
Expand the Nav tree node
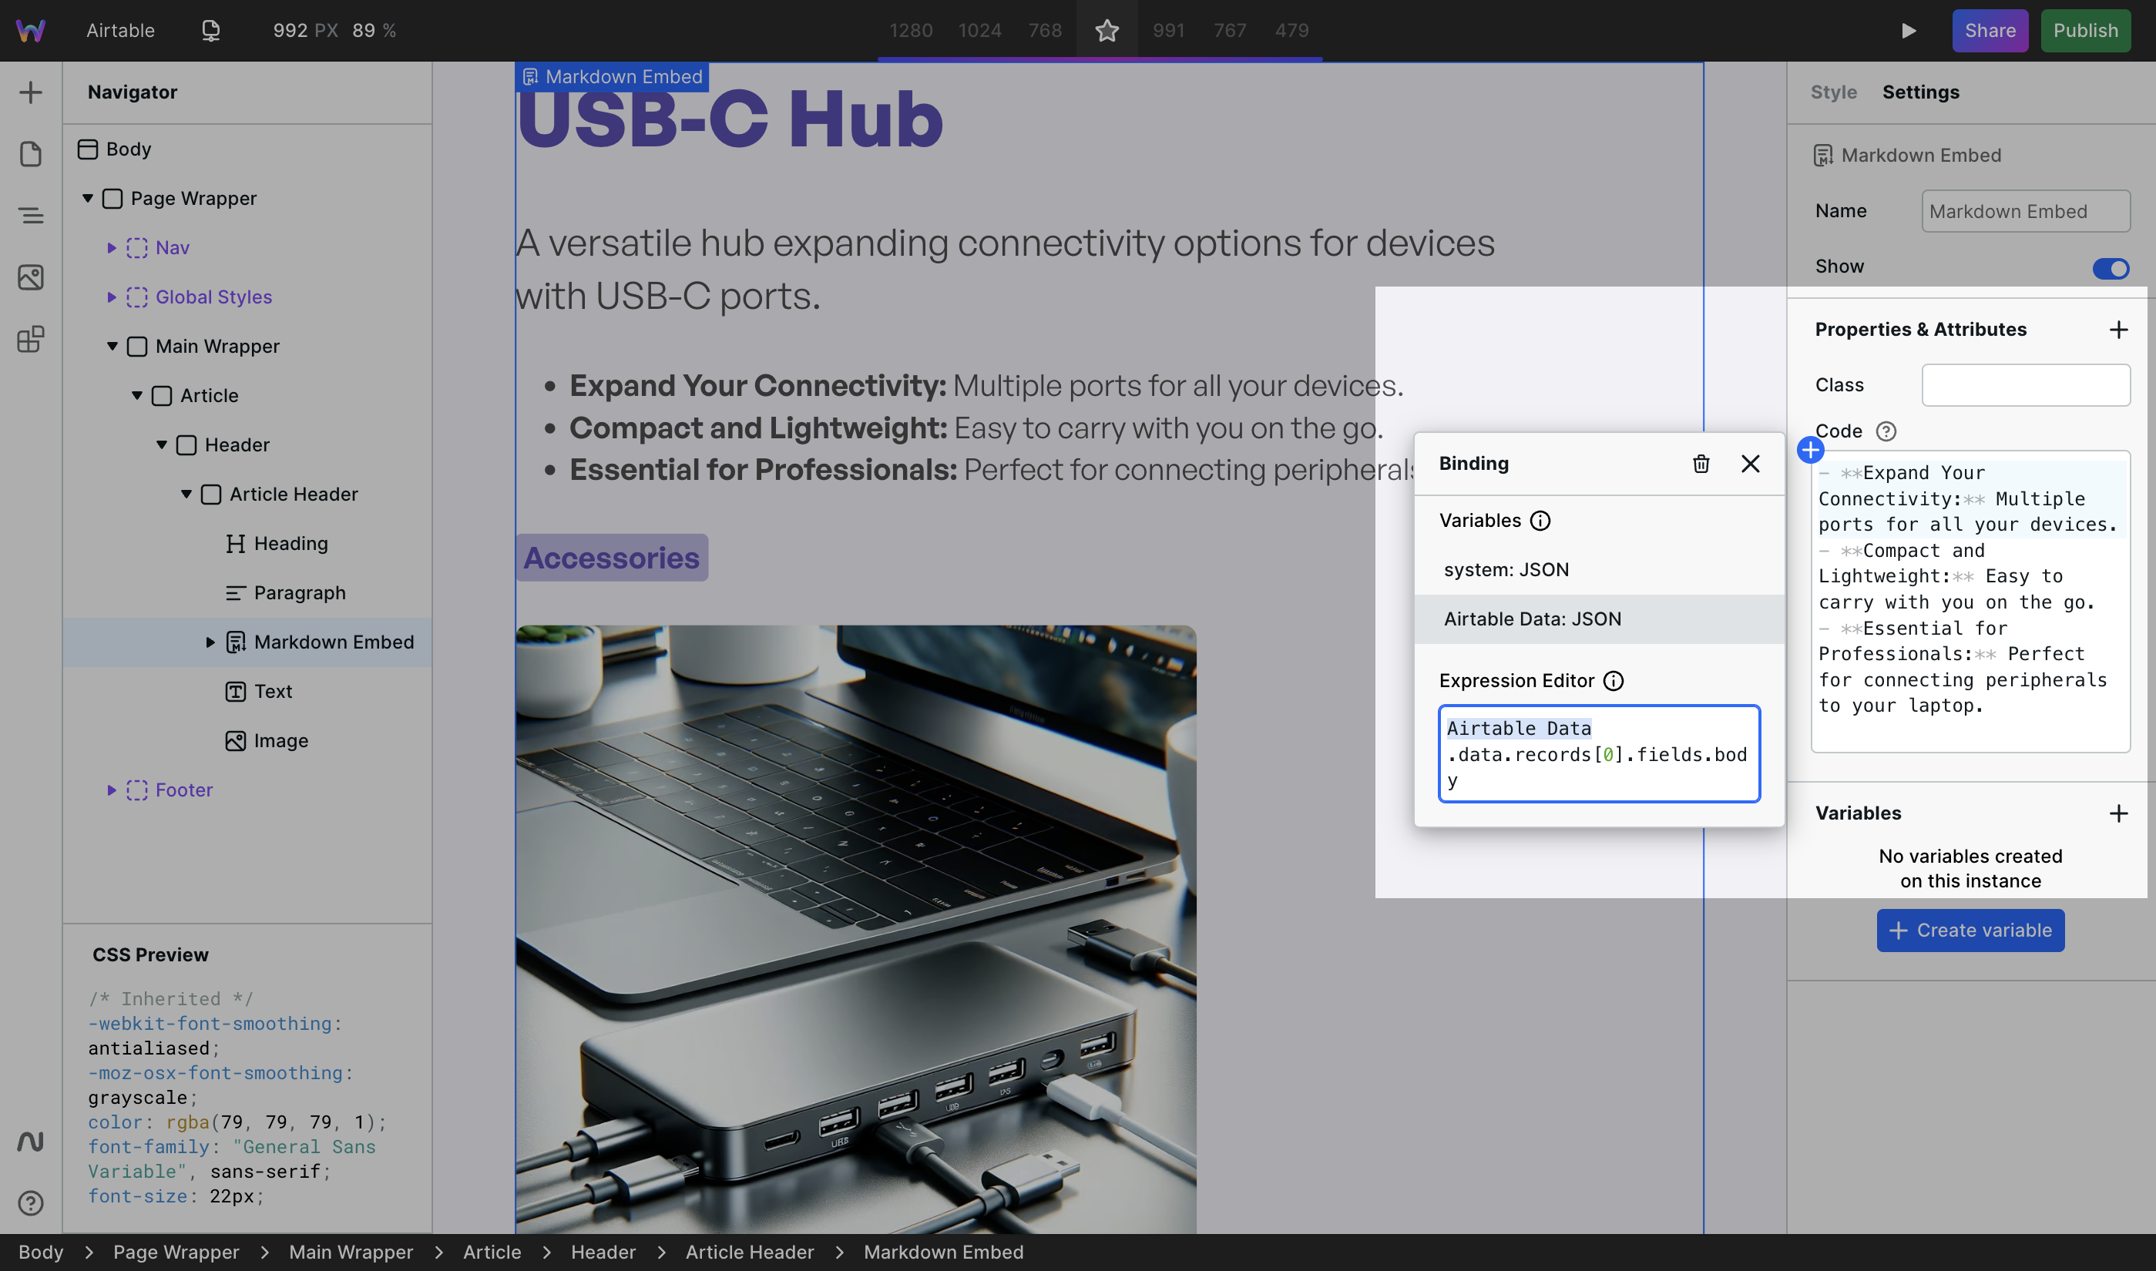112,248
